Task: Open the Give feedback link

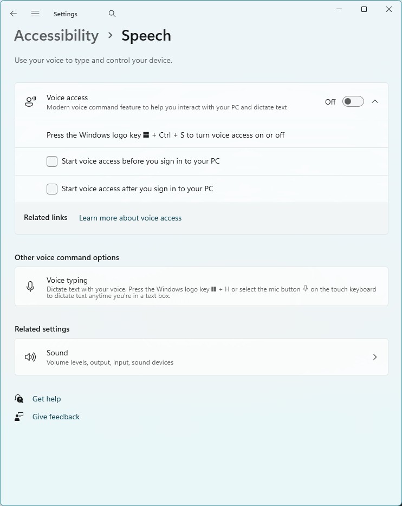Action: (56, 417)
